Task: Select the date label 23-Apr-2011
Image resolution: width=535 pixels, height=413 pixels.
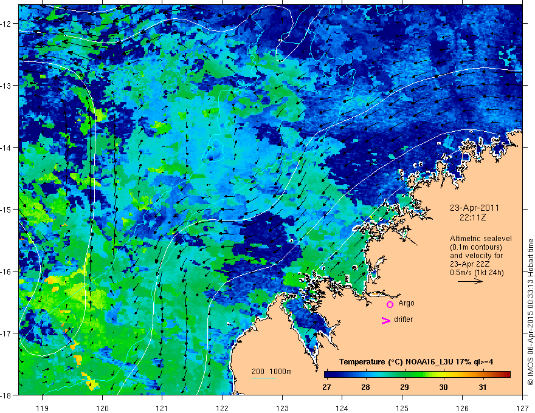Action: point(474,208)
